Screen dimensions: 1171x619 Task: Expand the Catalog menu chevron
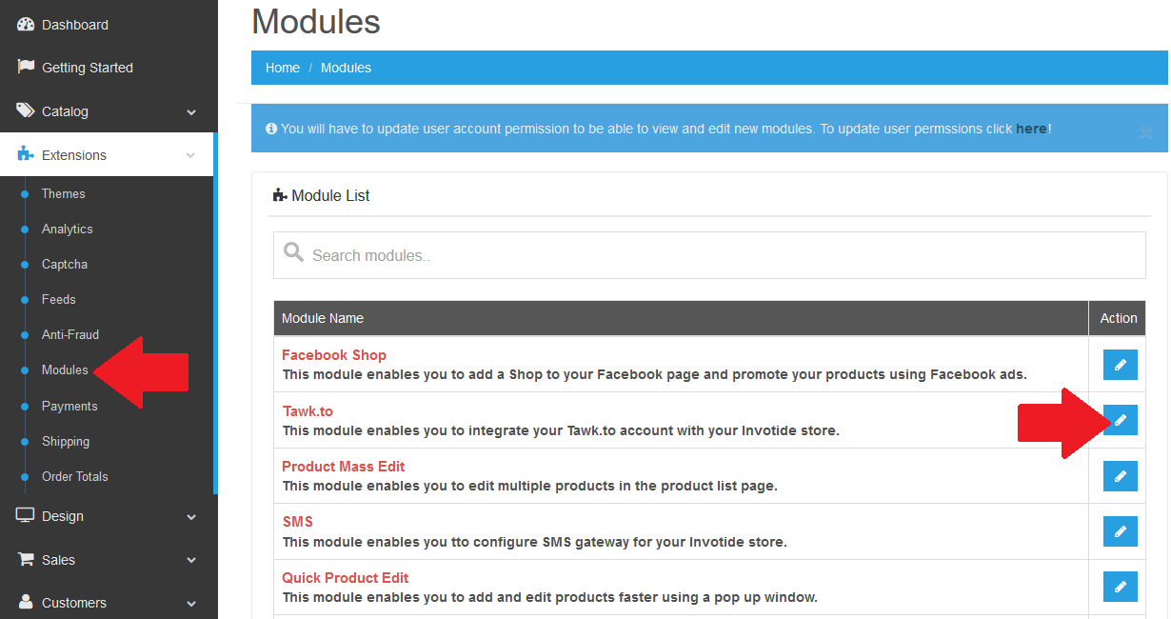[x=191, y=112]
